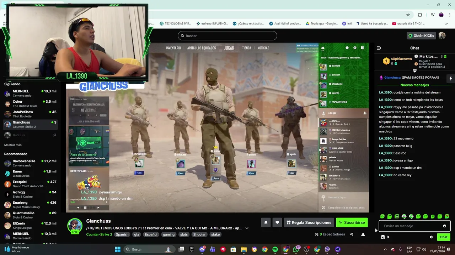This screenshot has width=455, height=255.
Task: Open the lechigg recommended channel
Action: [x=30, y=194]
